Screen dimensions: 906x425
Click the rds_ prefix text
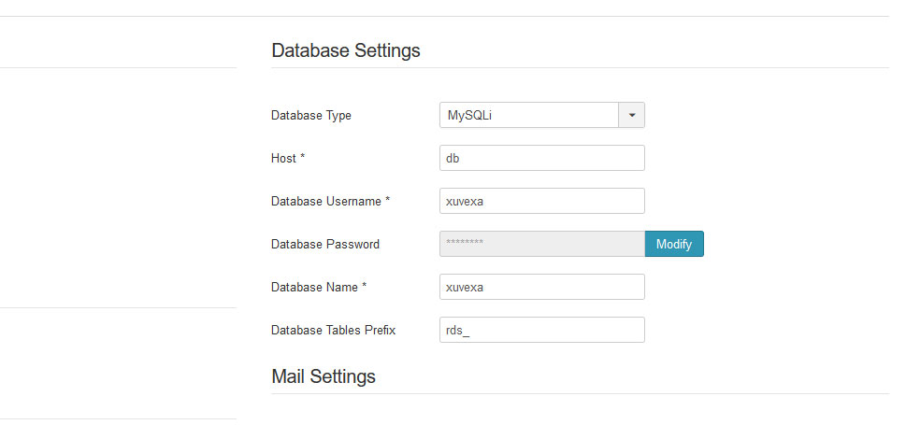tap(457, 331)
